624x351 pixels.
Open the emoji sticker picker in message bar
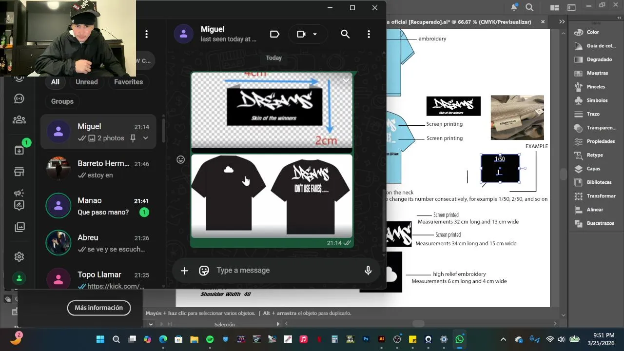[204, 271]
